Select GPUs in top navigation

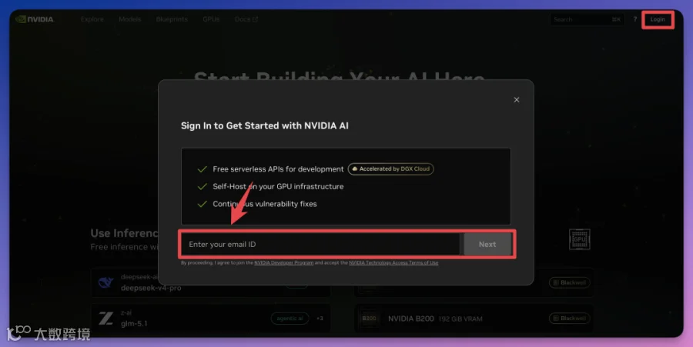click(x=211, y=19)
